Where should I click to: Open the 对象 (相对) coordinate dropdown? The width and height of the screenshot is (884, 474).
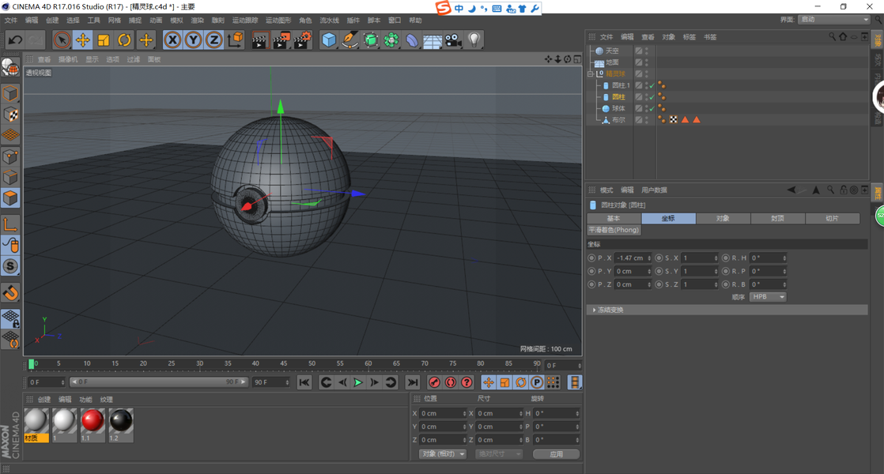(x=443, y=453)
